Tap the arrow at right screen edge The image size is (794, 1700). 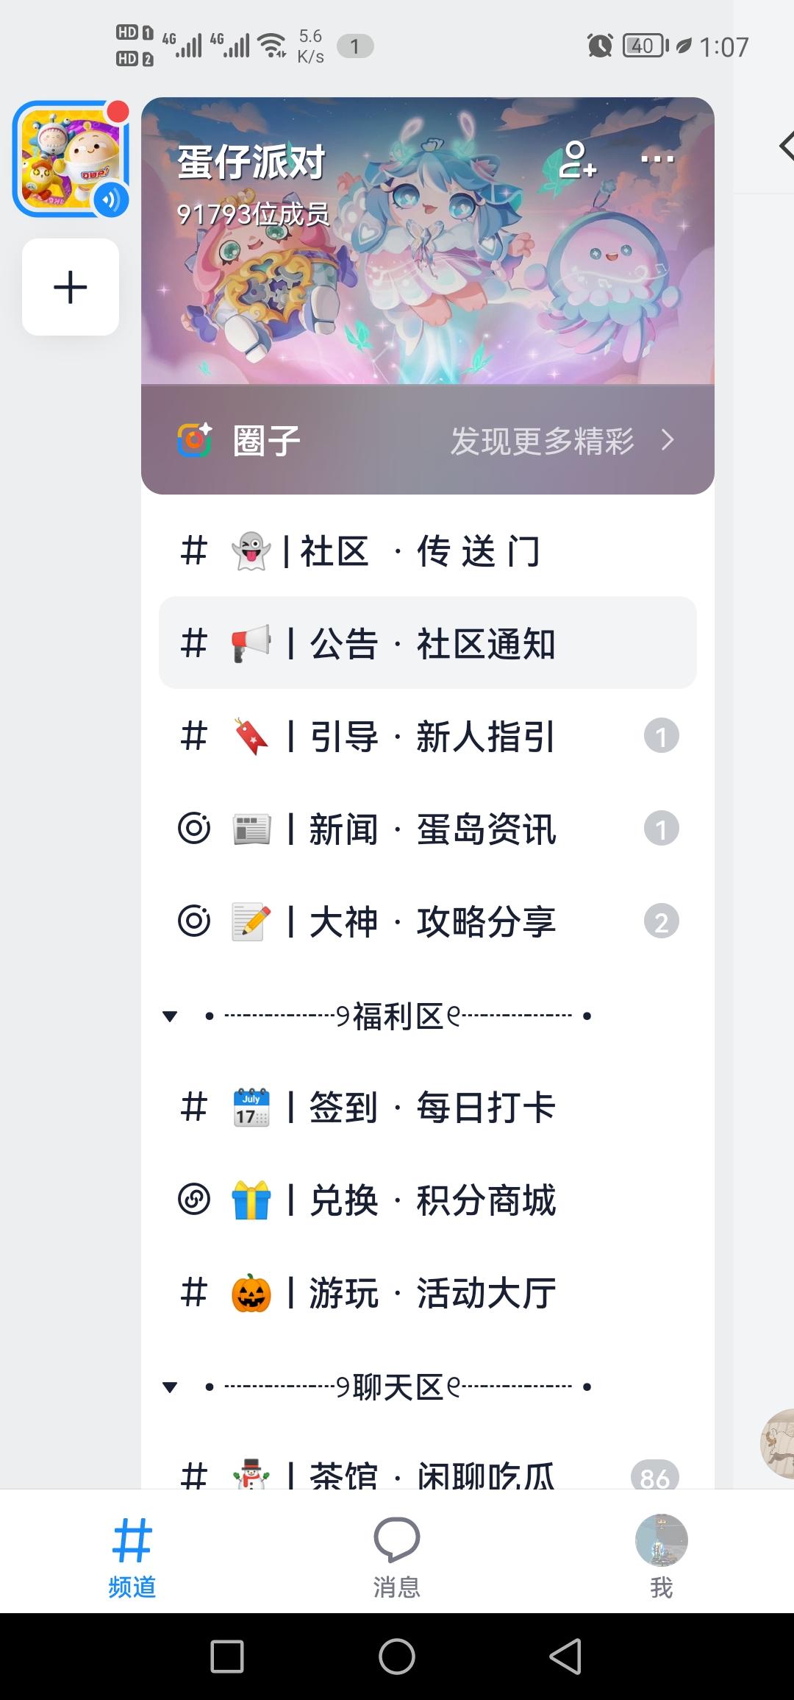[787, 145]
